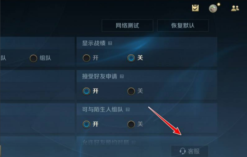Click help icon beside 允许好友预约对局
The height and width of the screenshot is (157, 247).
click(133, 142)
